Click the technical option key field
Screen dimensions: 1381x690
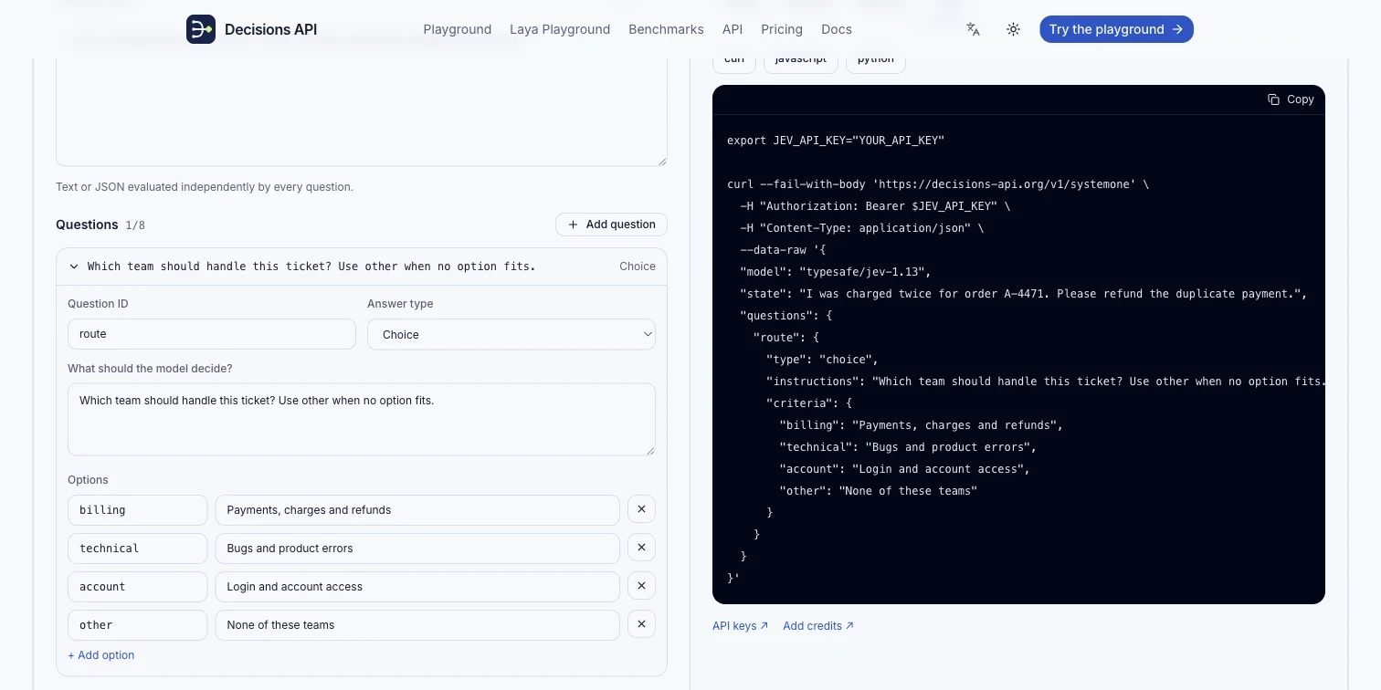click(138, 549)
